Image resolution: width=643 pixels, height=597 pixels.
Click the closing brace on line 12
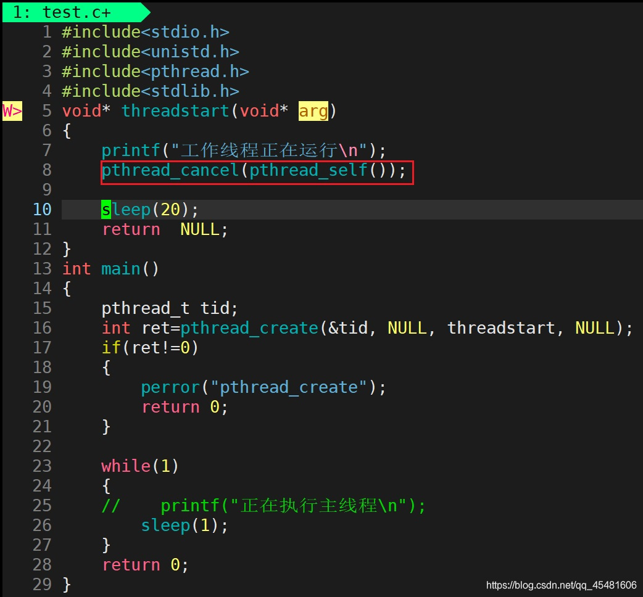[67, 249]
